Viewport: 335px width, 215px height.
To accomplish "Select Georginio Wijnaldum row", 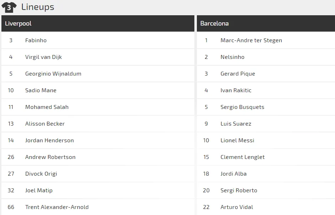I will (53, 74).
